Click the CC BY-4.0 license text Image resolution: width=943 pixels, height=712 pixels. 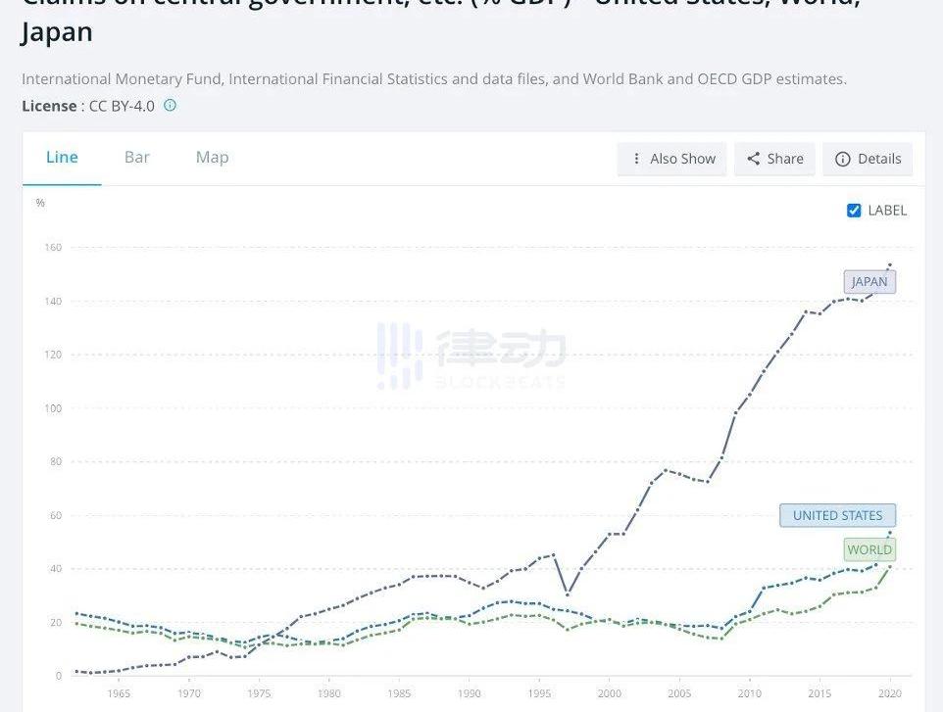coord(122,107)
